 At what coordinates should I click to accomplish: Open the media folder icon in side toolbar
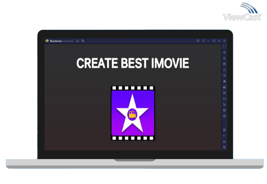[224, 99]
